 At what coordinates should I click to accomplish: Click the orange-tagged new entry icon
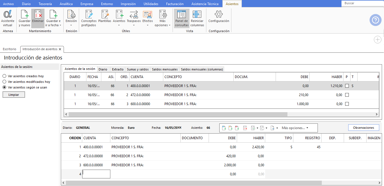[x=230, y=128]
